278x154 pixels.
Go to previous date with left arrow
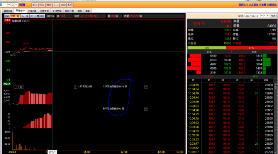point(265,16)
